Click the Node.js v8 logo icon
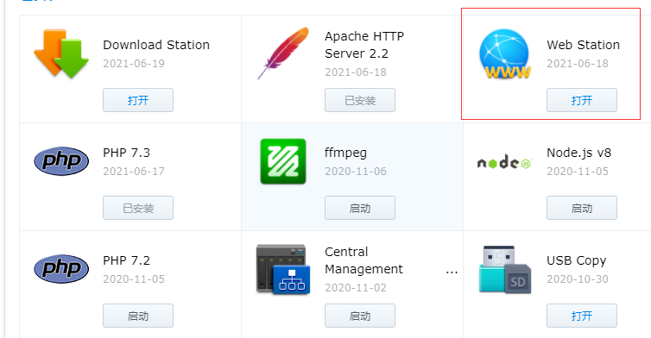The width and height of the screenshot is (651, 338). (x=504, y=162)
